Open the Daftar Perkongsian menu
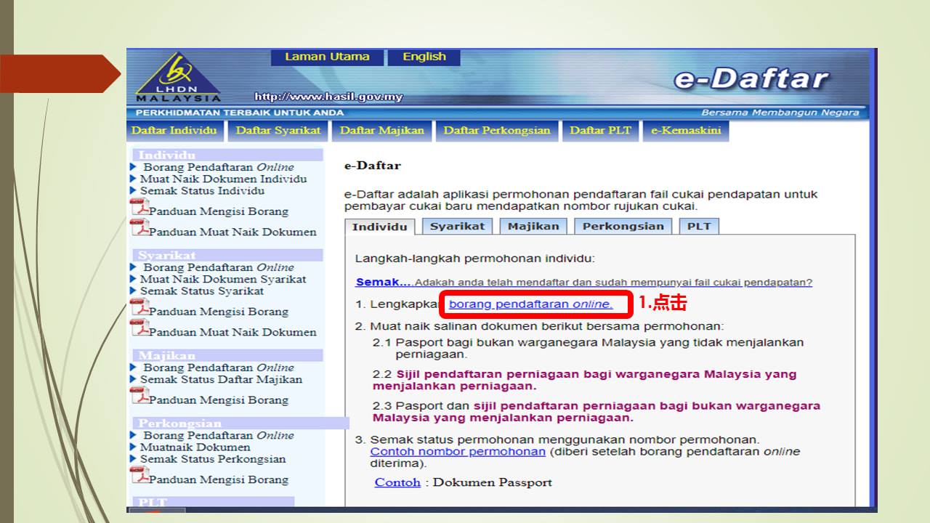 [497, 131]
